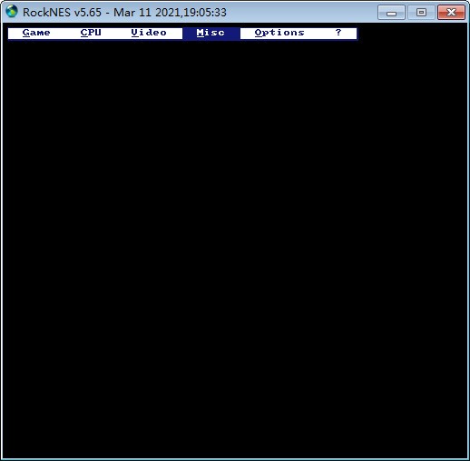The width and height of the screenshot is (470, 461).
Task: Click black area right of the menu bar
Action: (413, 33)
